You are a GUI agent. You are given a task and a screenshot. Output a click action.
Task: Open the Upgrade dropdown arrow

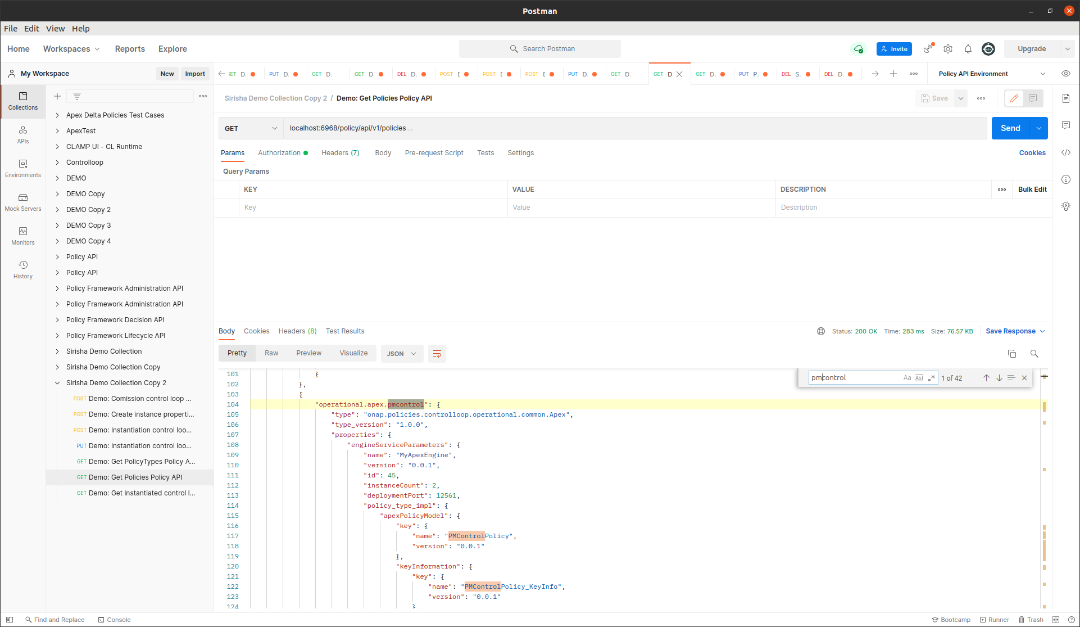(1068, 49)
